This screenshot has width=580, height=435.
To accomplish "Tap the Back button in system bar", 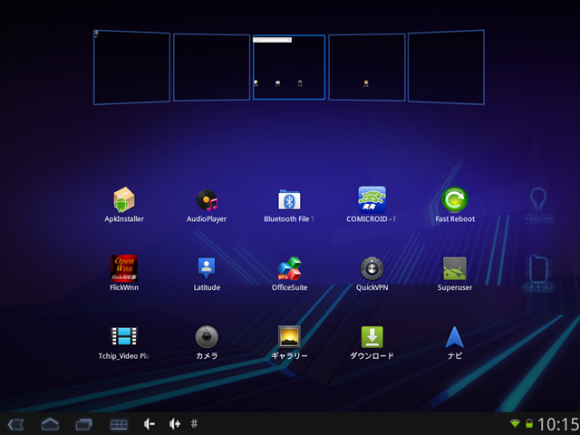I will [16, 424].
